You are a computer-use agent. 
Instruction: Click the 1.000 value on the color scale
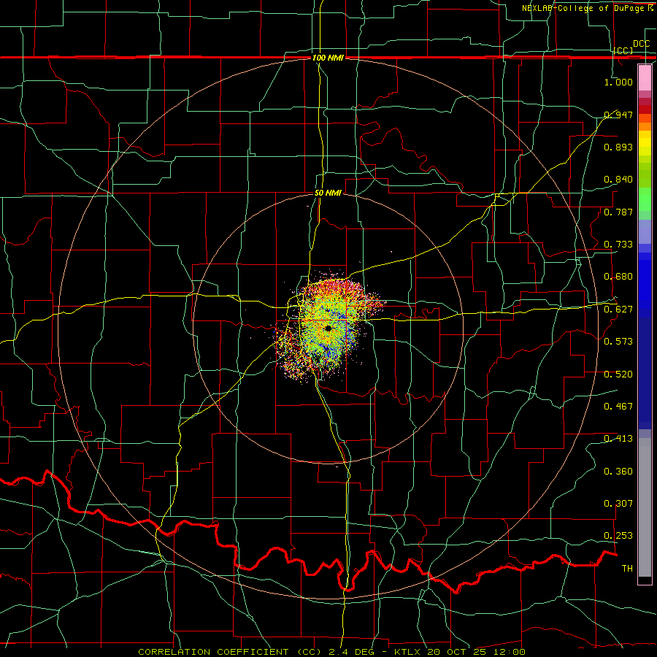(618, 82)
